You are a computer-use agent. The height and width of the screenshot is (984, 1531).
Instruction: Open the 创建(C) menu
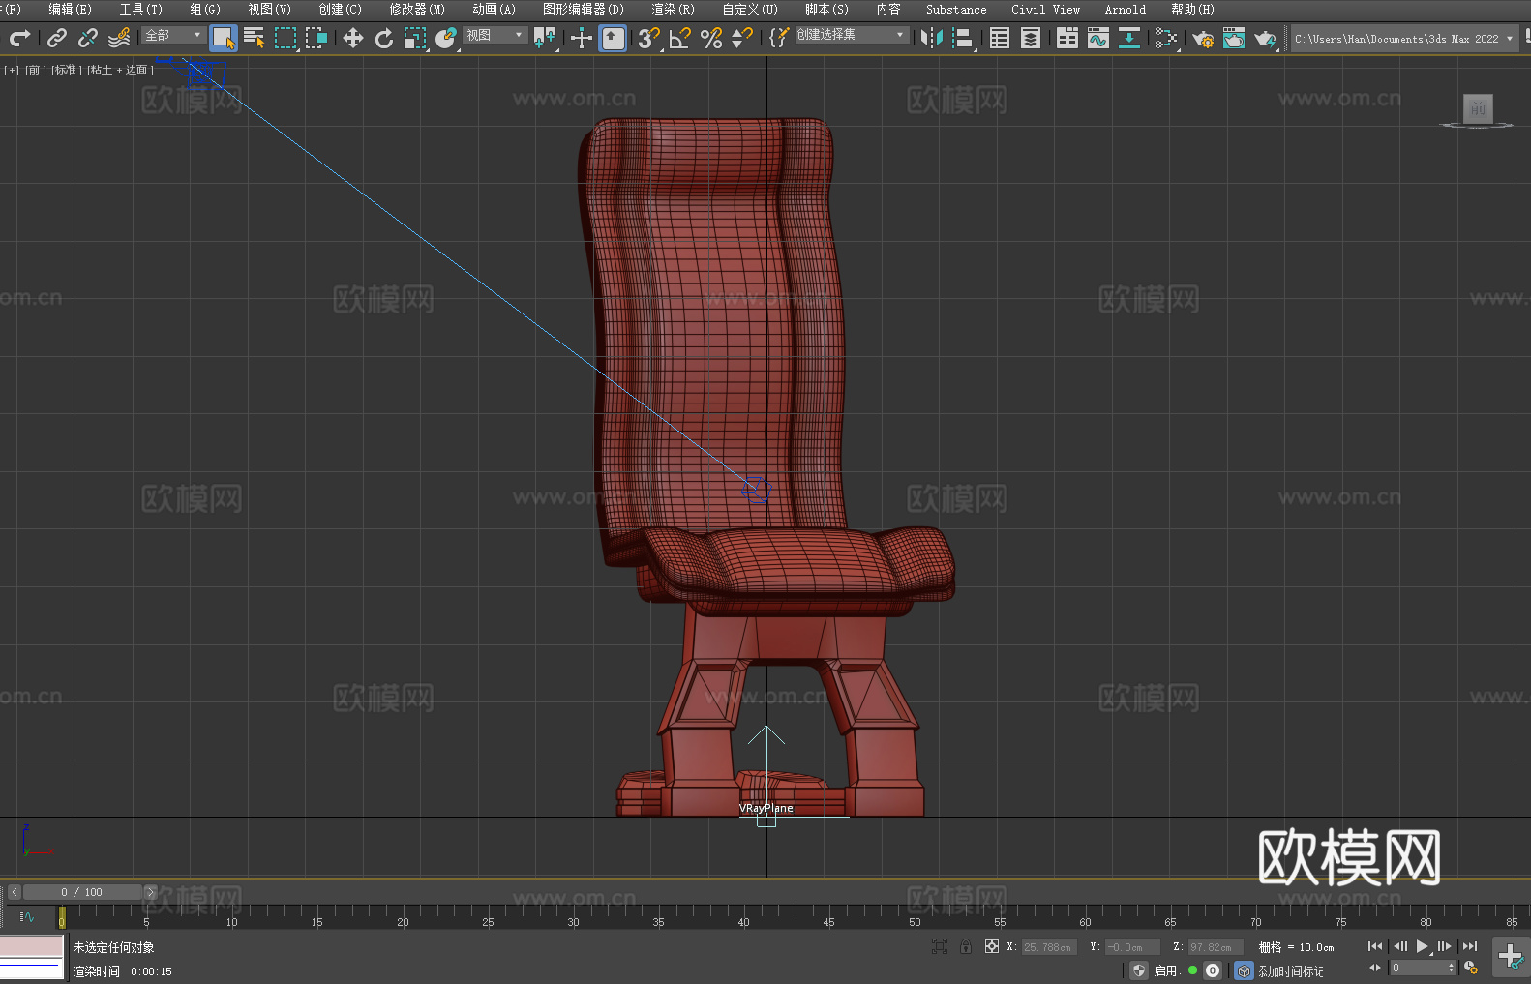coord(341,9)
